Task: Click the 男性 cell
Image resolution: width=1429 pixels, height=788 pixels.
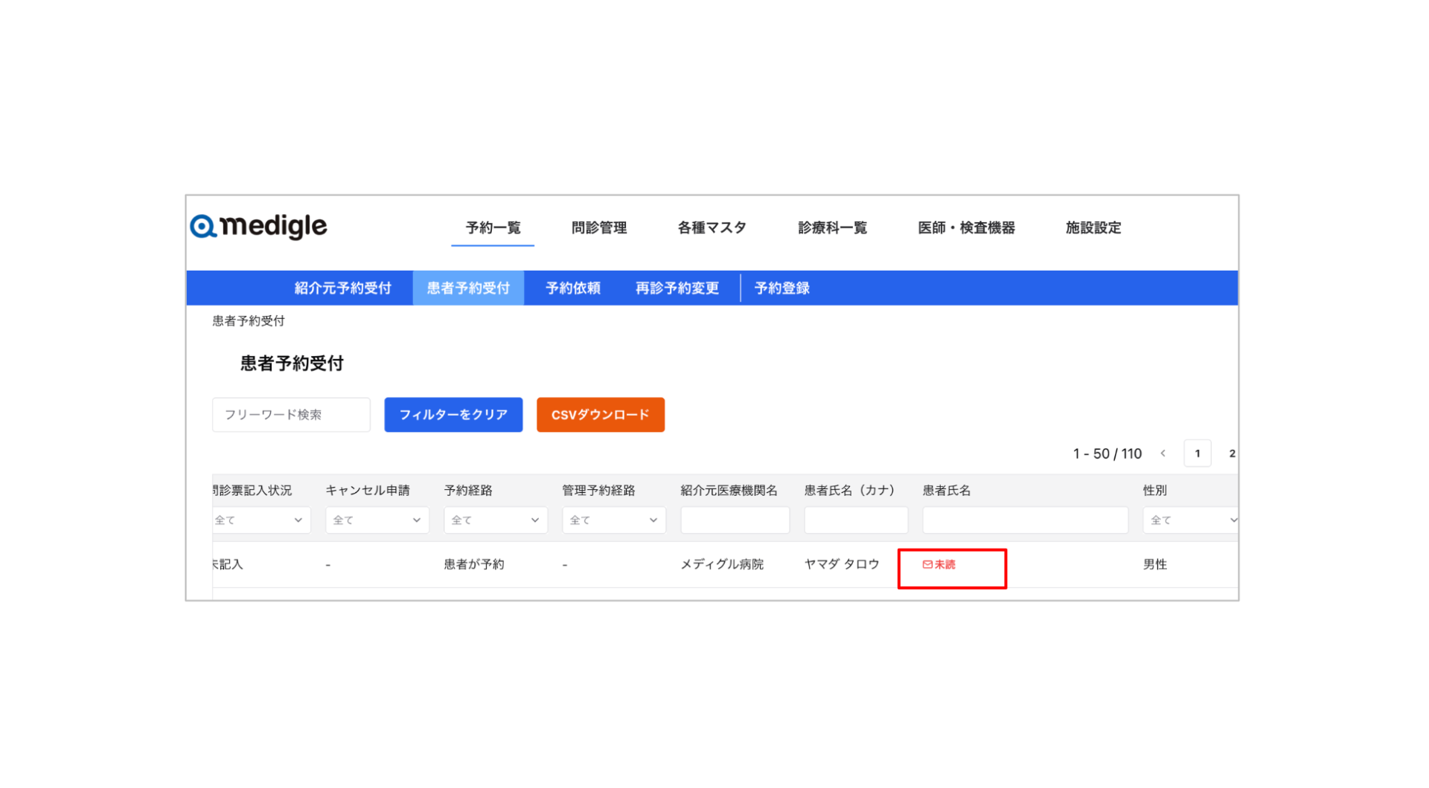Action: tap(1155, 564)
